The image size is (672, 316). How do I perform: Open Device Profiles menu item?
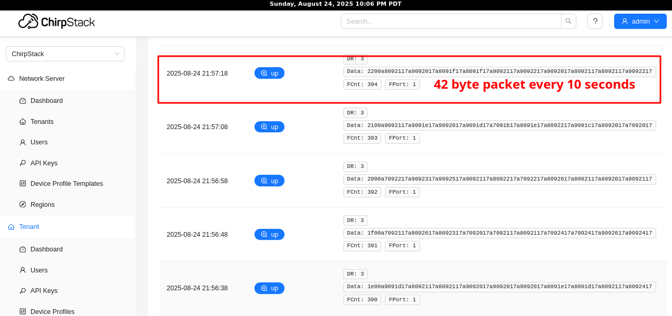[52, 312]
